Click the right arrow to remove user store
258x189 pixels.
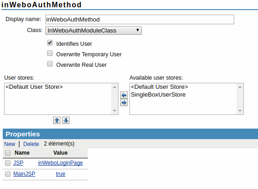point(124,103)
